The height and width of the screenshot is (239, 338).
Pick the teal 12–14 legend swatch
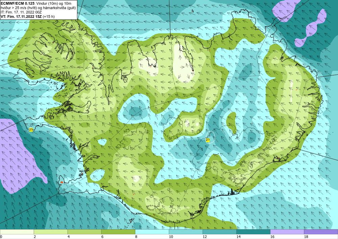pos(220,232)
